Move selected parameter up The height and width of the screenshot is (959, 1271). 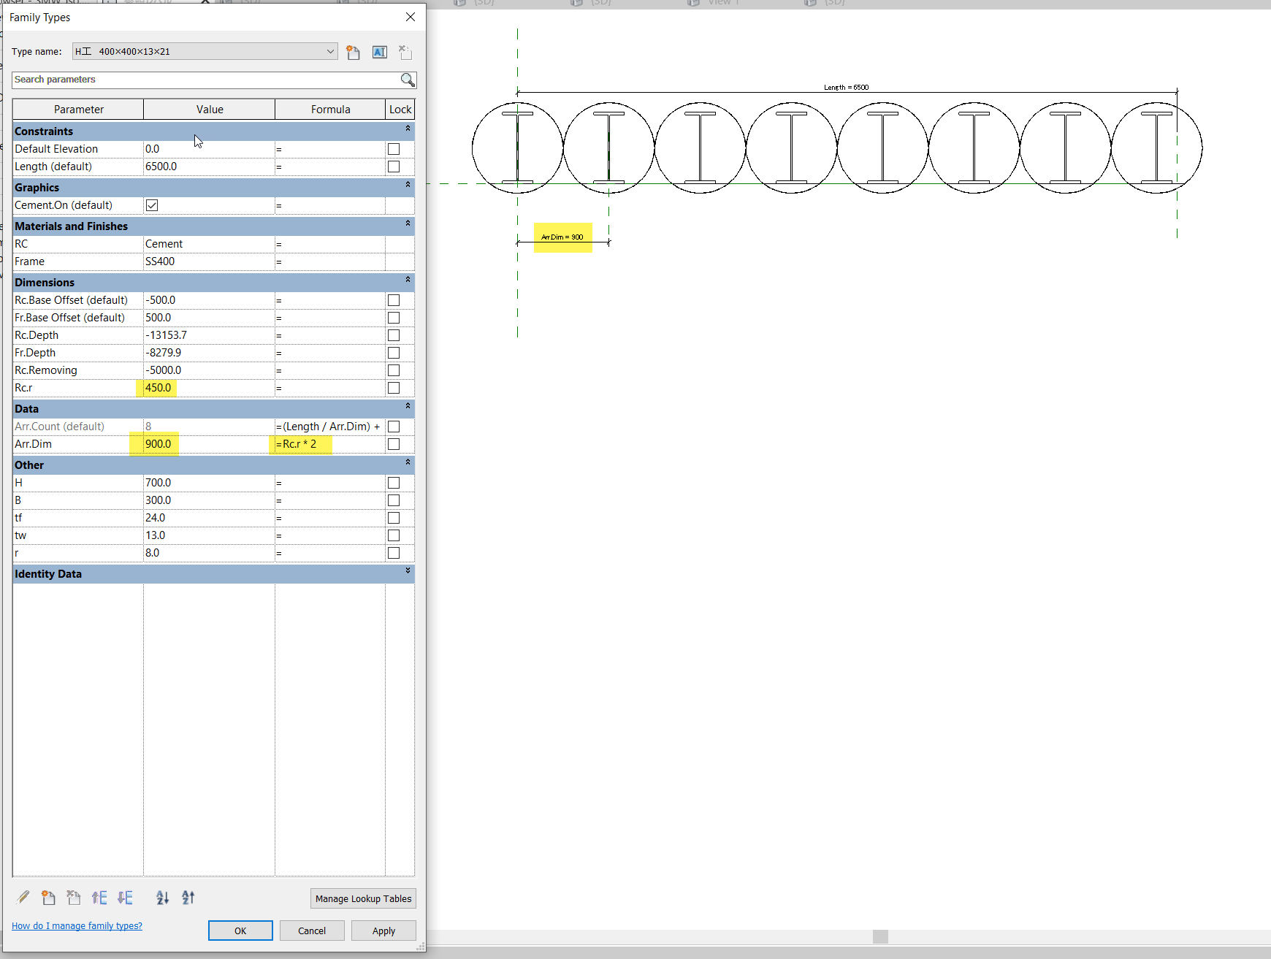99,898
